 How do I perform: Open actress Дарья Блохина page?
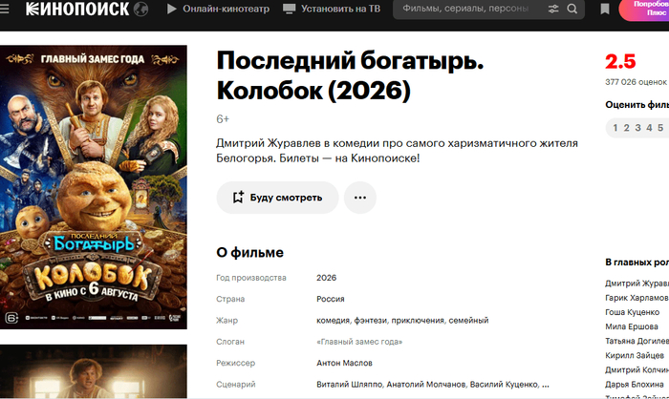pos(635,384)
